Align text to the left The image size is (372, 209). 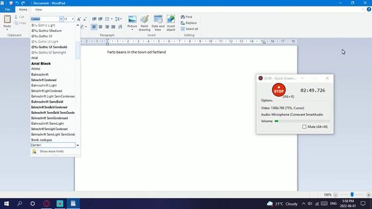tap(94, 27)
